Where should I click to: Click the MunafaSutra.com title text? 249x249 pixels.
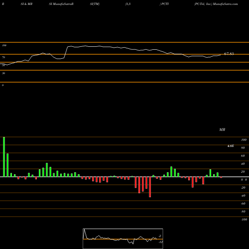coord(226,4)
